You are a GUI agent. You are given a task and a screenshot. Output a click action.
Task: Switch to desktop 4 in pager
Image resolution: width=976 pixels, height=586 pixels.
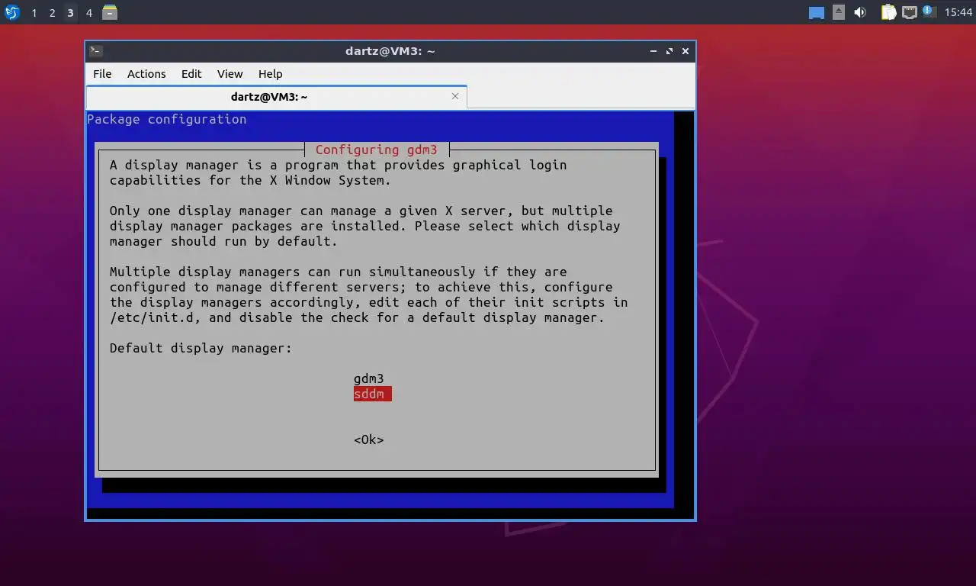88,13
